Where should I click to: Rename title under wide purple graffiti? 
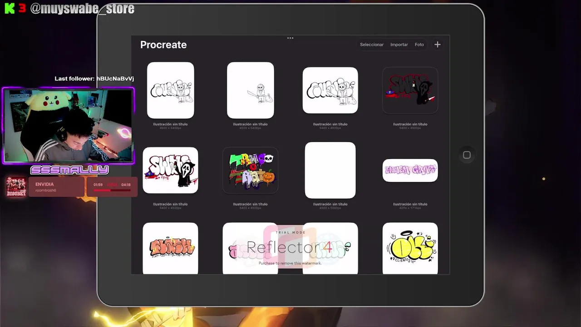click(x=410, y=204)
